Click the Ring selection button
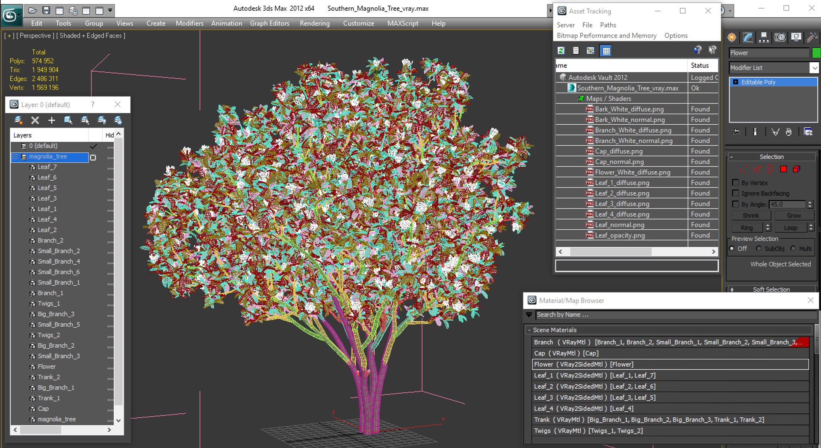This screenshot has height=448, width=821. (747, 228)
